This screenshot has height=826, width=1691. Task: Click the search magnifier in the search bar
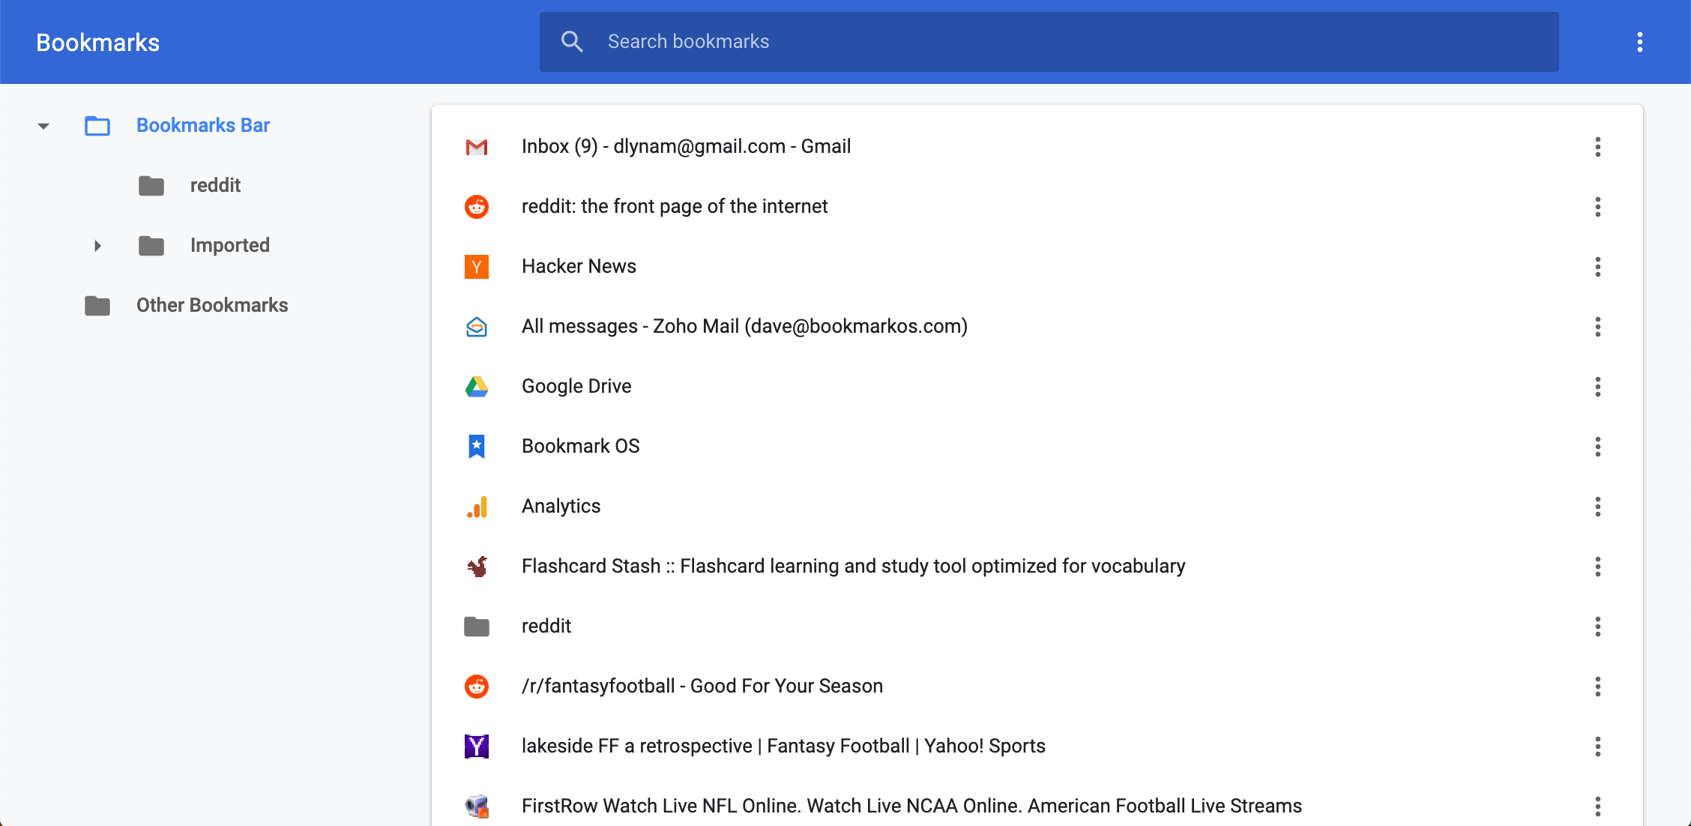(x=572, y=41)
